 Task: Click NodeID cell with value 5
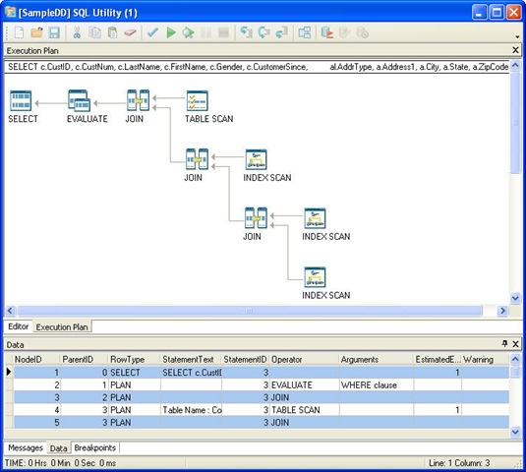click(x=37, y=423)
